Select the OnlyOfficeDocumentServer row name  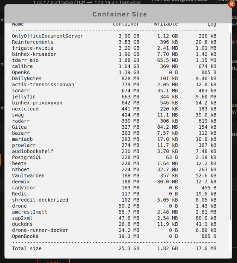48,36
